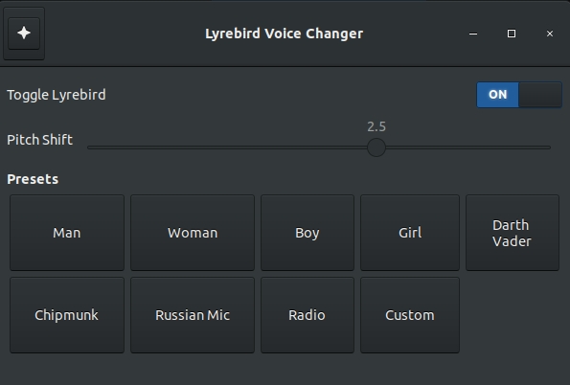Screen dimensions: 570x385
Task: Click the Pitch Shift label
Action: click(39, 140)
